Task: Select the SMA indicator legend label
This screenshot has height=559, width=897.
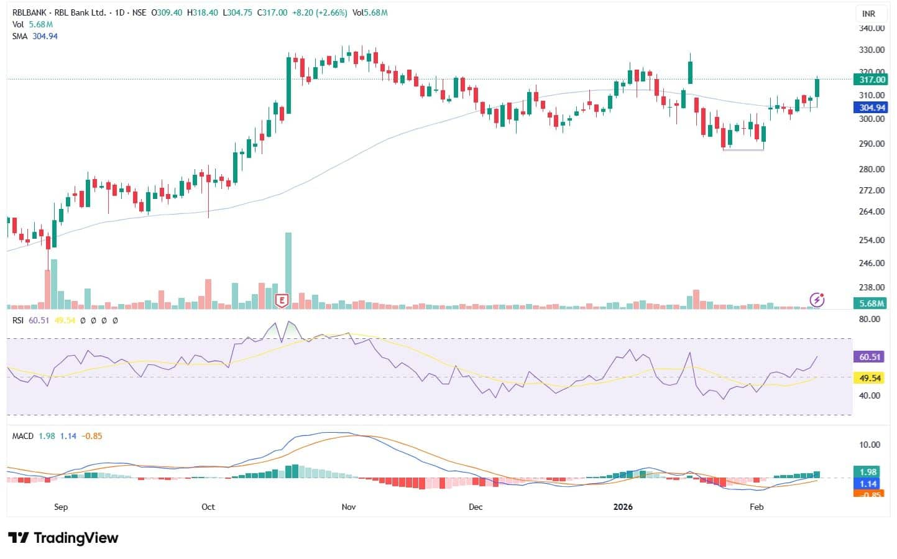Action: click(x=20, y=36)
